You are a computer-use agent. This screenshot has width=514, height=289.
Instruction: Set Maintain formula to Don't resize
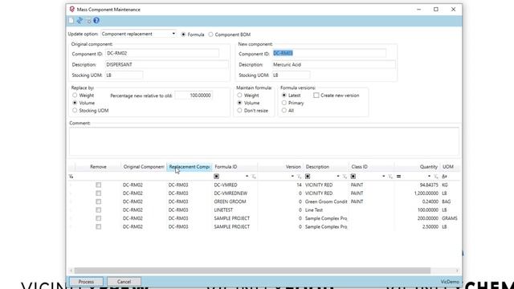pos(239,111)
